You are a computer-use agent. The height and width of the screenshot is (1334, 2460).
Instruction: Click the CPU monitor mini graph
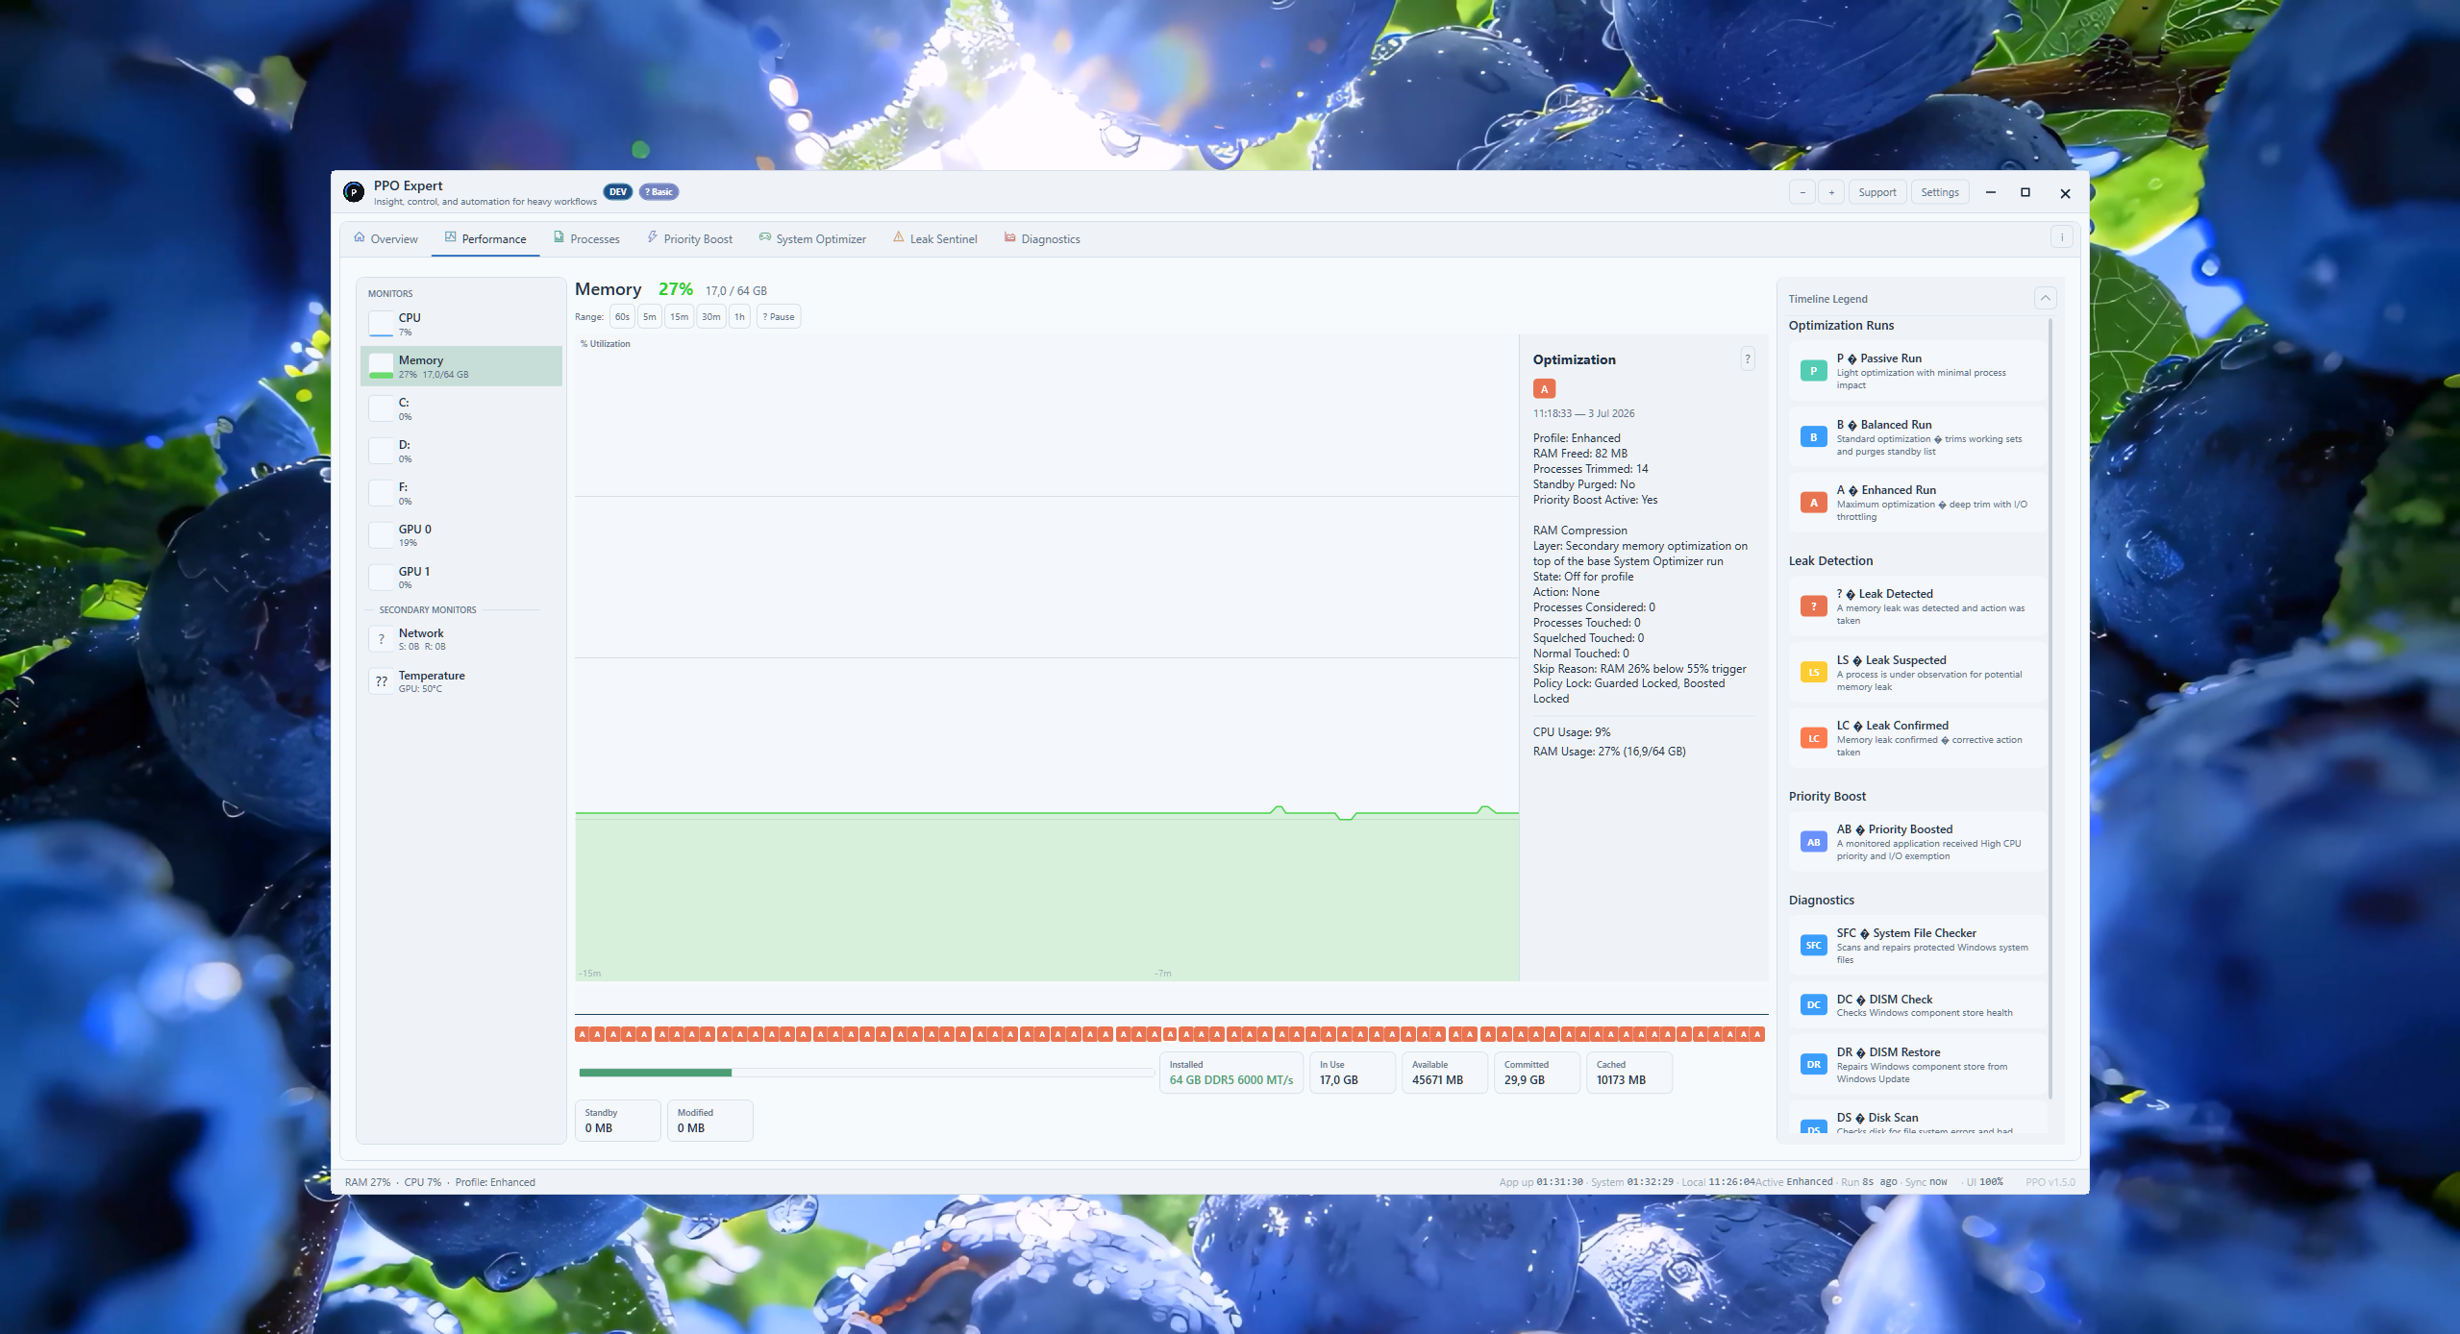[382, 324]
